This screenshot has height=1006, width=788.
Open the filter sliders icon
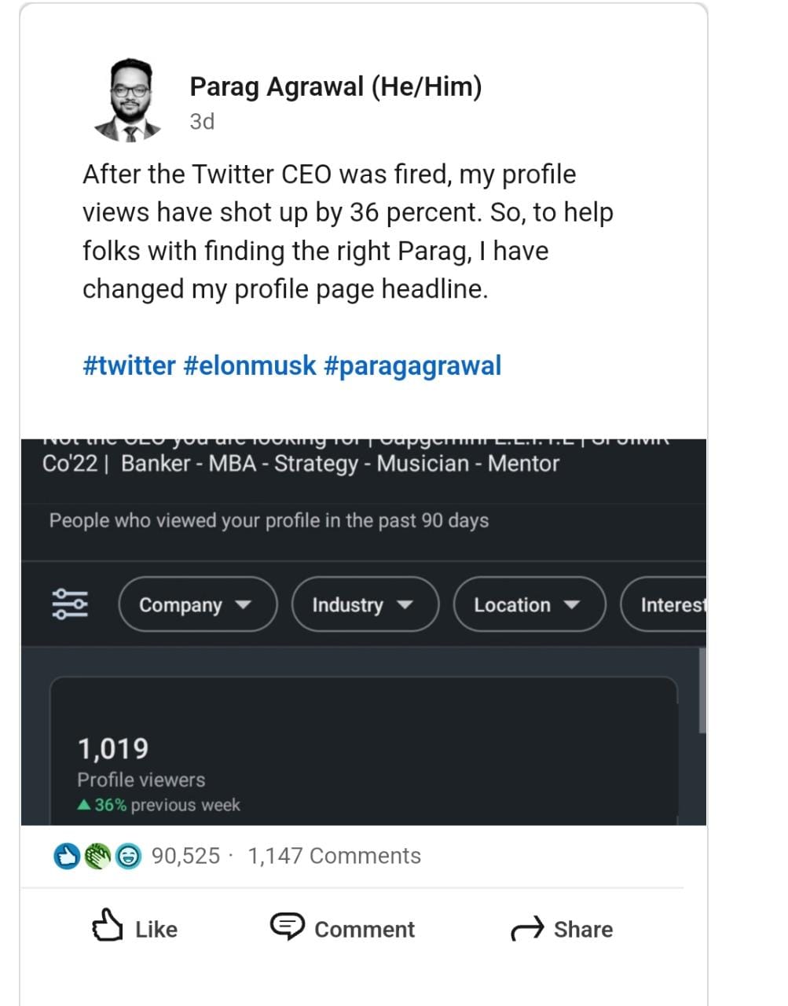point(70,604)
